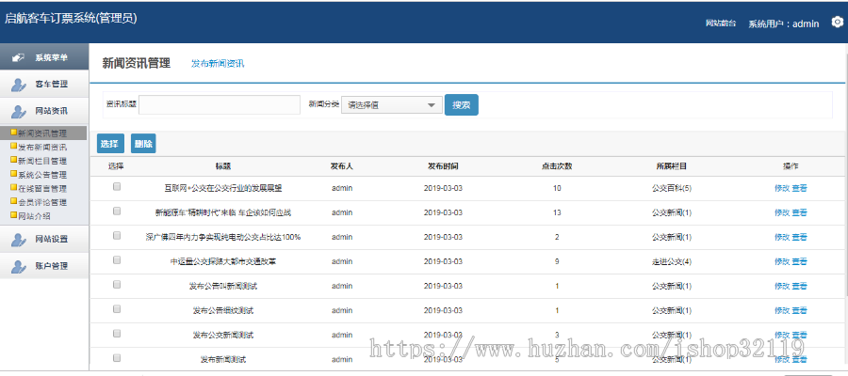Click the 发布人 column header

(x=342, y=166)
